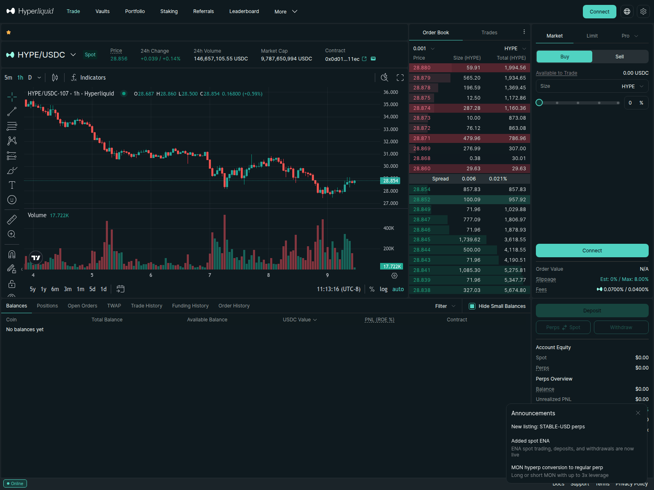
Task: Open the Pro order type dropdown
Action: pos(630,36)
